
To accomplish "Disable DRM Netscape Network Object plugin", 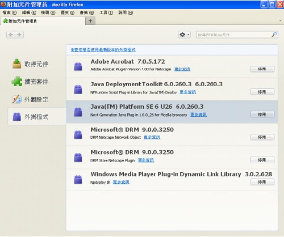I will tap(262, 137).
